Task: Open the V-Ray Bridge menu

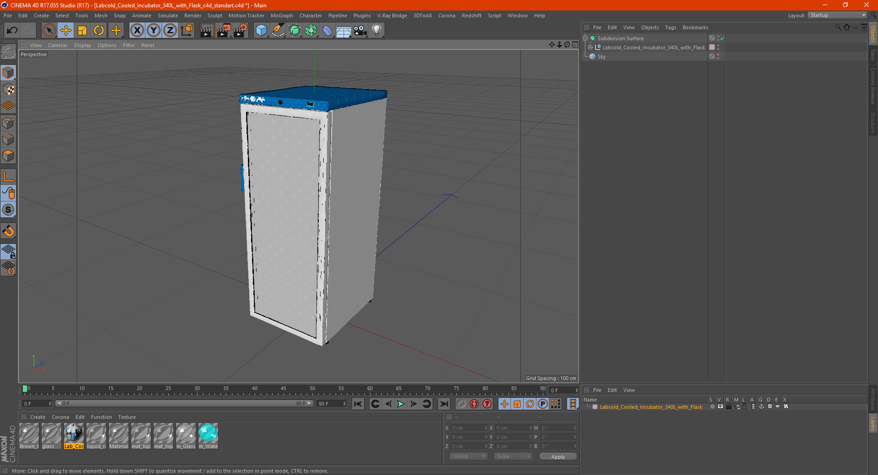Action: click(x=392, y=16)
